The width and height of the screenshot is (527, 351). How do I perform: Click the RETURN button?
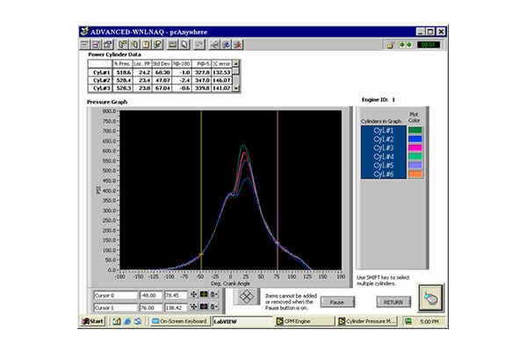click(393, 302)
